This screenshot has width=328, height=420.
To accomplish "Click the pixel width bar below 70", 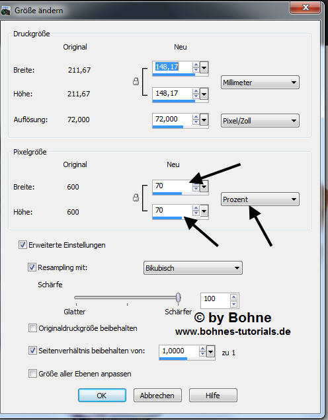I will tap(167, 193).
